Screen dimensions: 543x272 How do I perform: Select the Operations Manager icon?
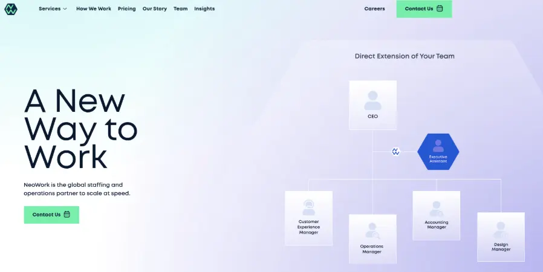click(372, 231)
